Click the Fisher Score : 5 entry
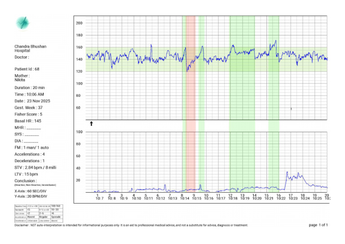The width and height of the screenshot is (345, 244). tap(28, 115)
